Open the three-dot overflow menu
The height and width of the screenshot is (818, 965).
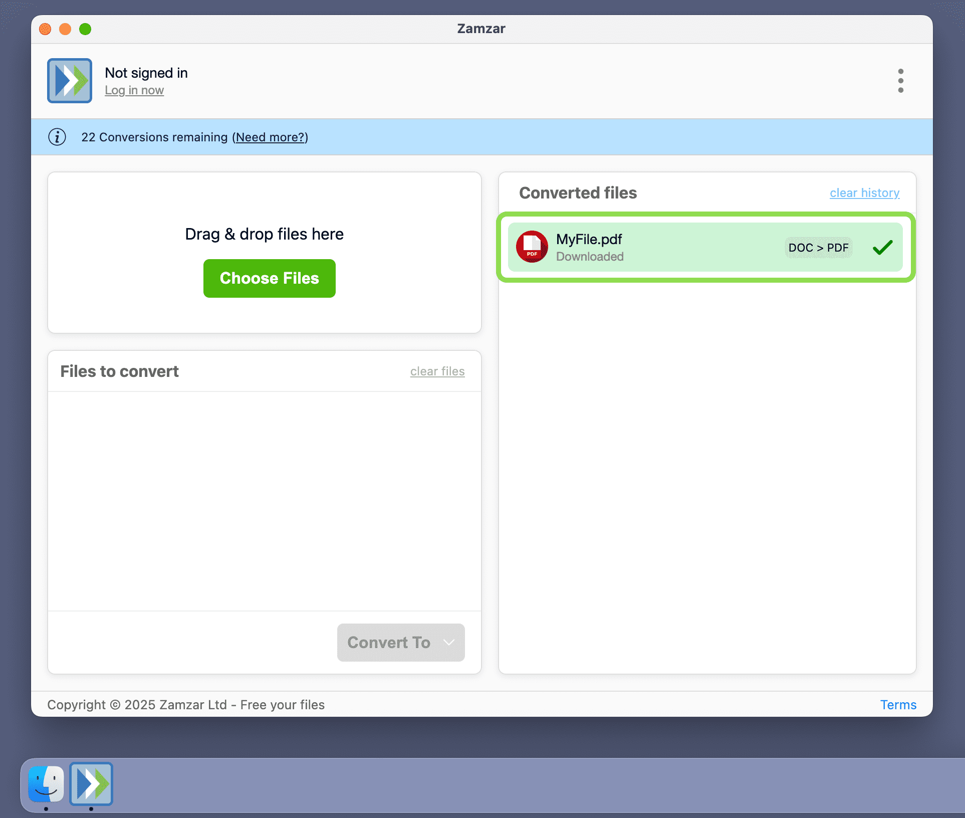point(900,81)
